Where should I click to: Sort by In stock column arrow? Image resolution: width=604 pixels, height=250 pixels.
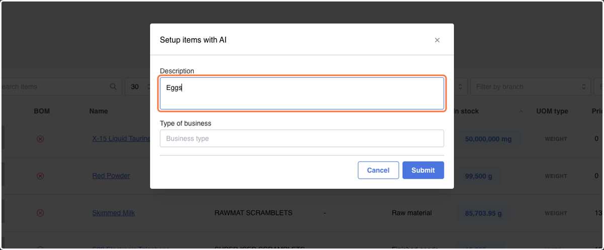[x=521, y=111]
